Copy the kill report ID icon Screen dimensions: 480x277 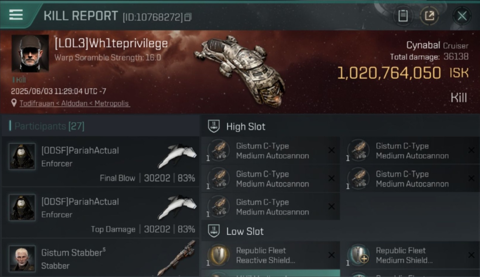(188, 17)
